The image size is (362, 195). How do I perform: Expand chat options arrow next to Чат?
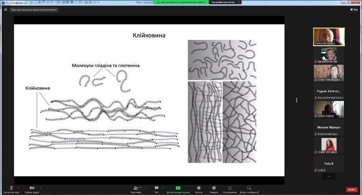[x=163, y=188]
